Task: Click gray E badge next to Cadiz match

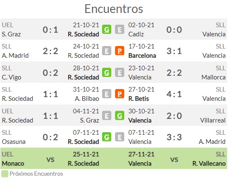Action: tap(120, 29)
